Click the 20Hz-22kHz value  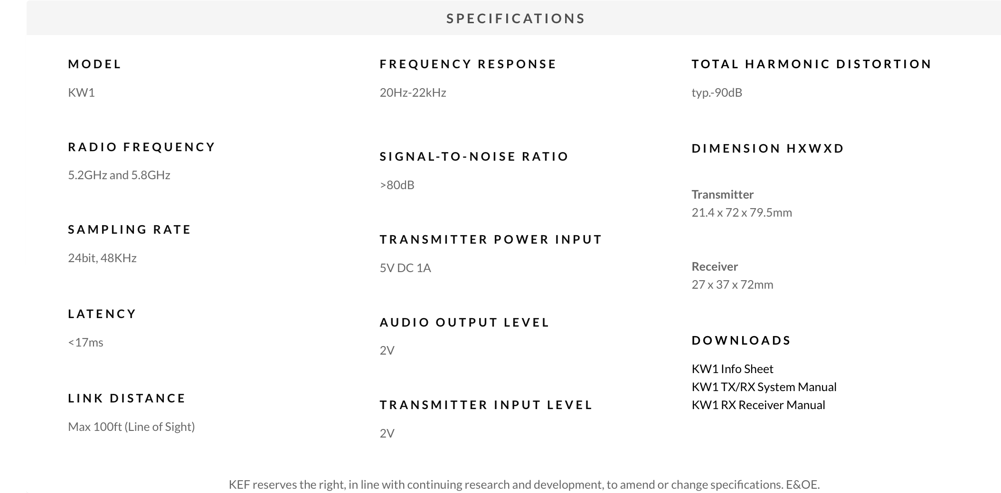(x=413, y=92)
